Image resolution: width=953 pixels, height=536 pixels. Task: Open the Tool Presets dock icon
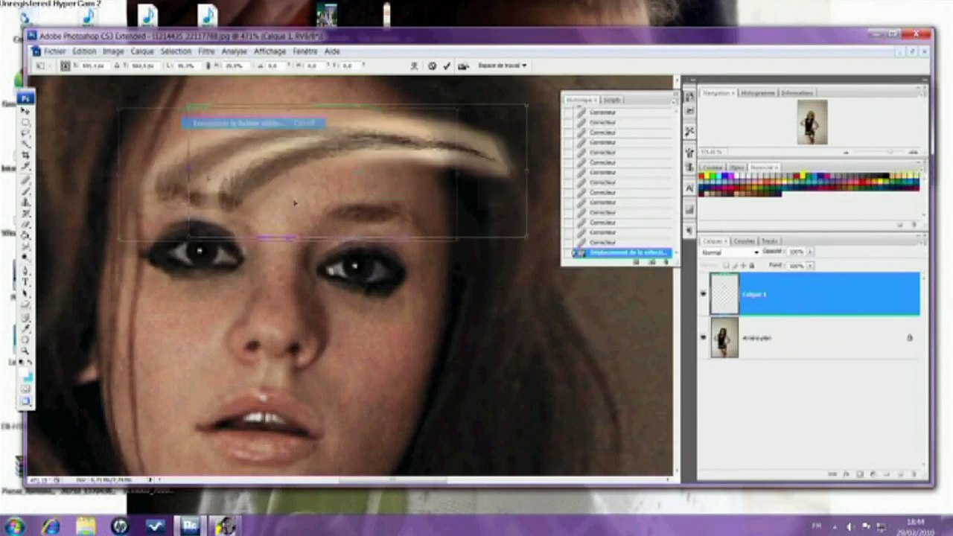click(x=689, y=131)
